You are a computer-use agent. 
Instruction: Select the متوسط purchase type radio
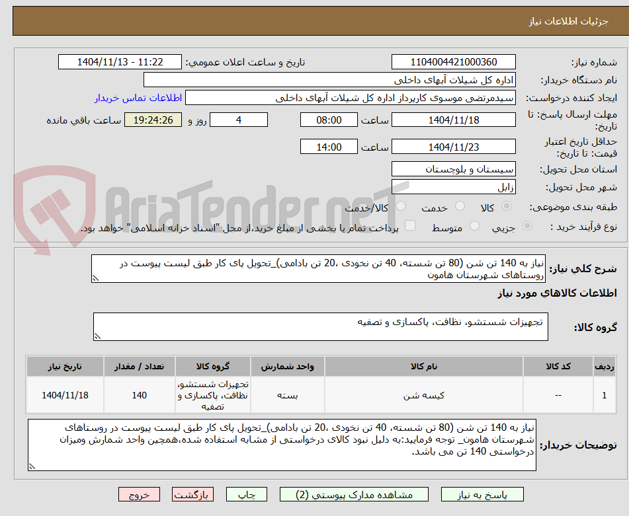474,226
